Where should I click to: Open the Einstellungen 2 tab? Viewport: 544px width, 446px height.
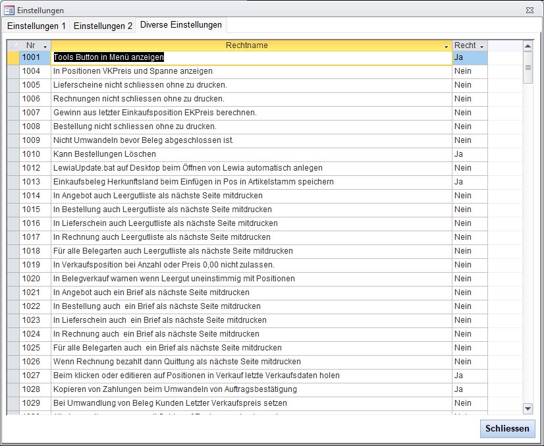click(x=103, y=26)
